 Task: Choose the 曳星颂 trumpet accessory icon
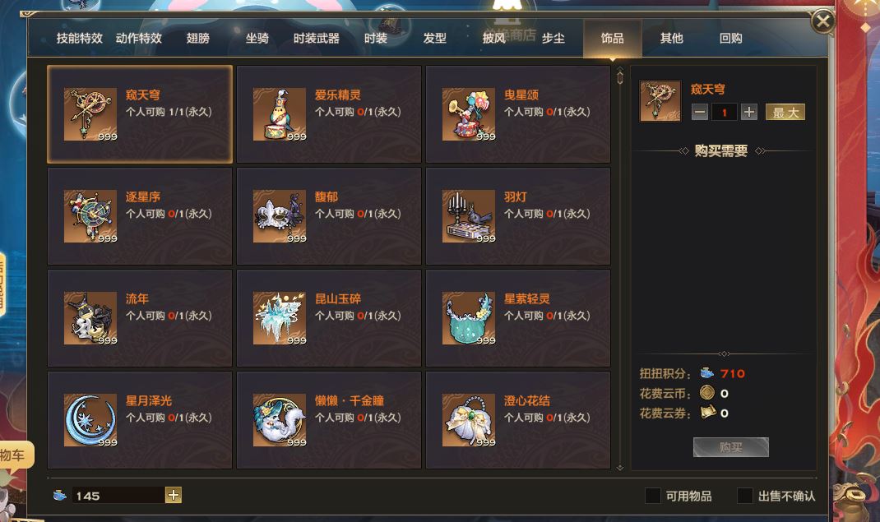point(469,113)
